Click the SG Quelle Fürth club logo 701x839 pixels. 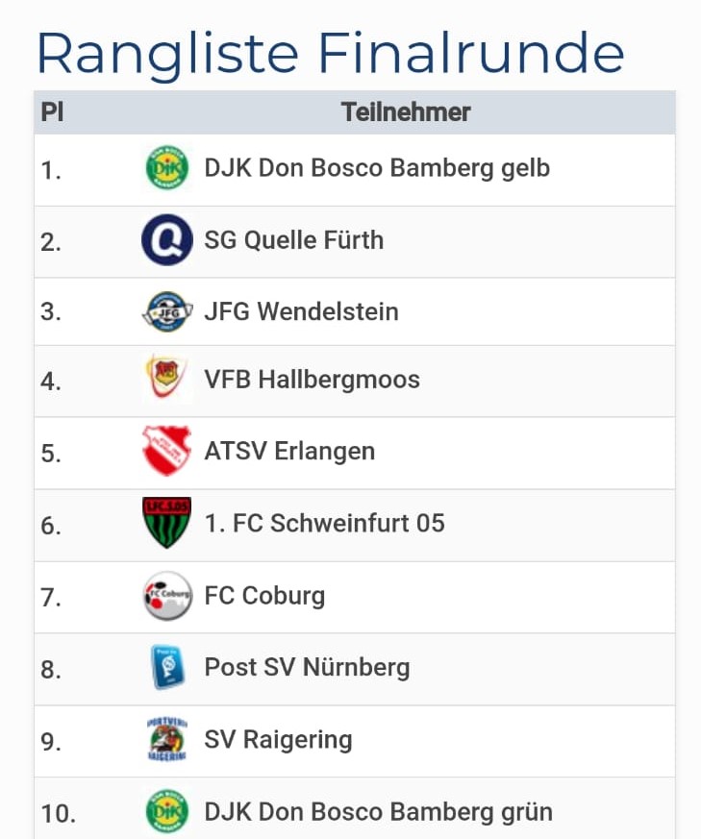pos(166,240)
